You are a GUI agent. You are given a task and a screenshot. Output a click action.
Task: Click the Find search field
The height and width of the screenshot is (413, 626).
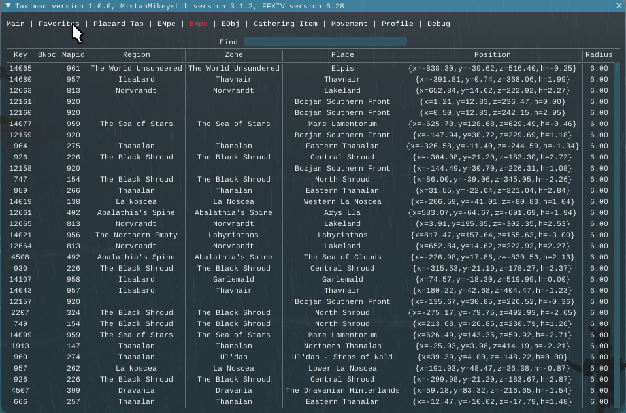[x=325, y=42]
